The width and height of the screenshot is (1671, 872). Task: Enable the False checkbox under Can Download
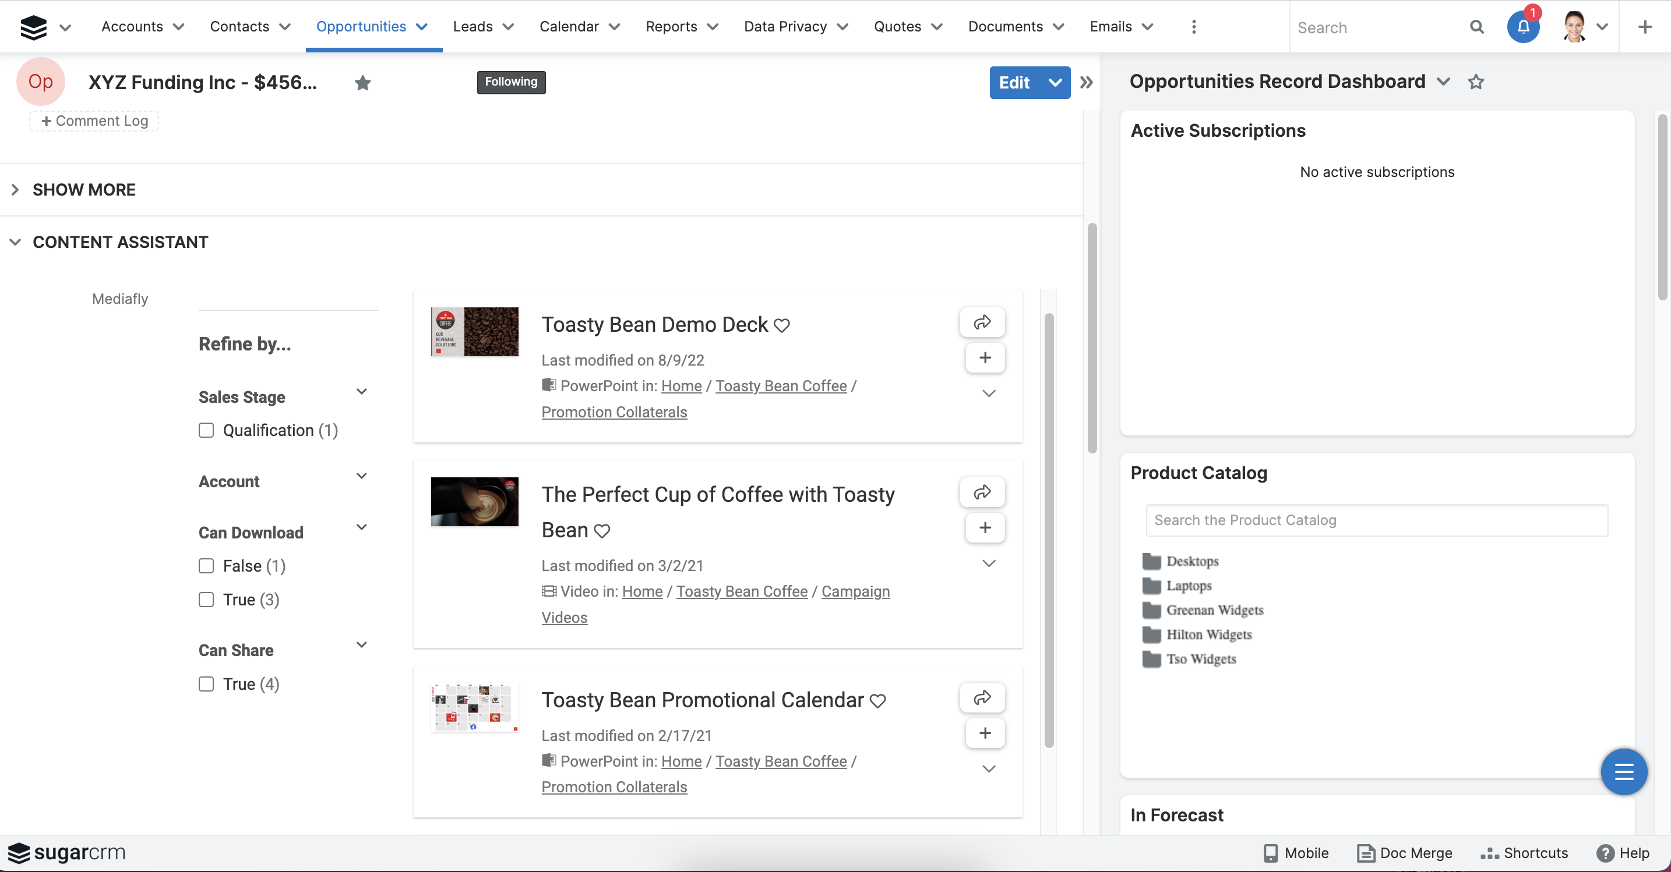[206, 565]
